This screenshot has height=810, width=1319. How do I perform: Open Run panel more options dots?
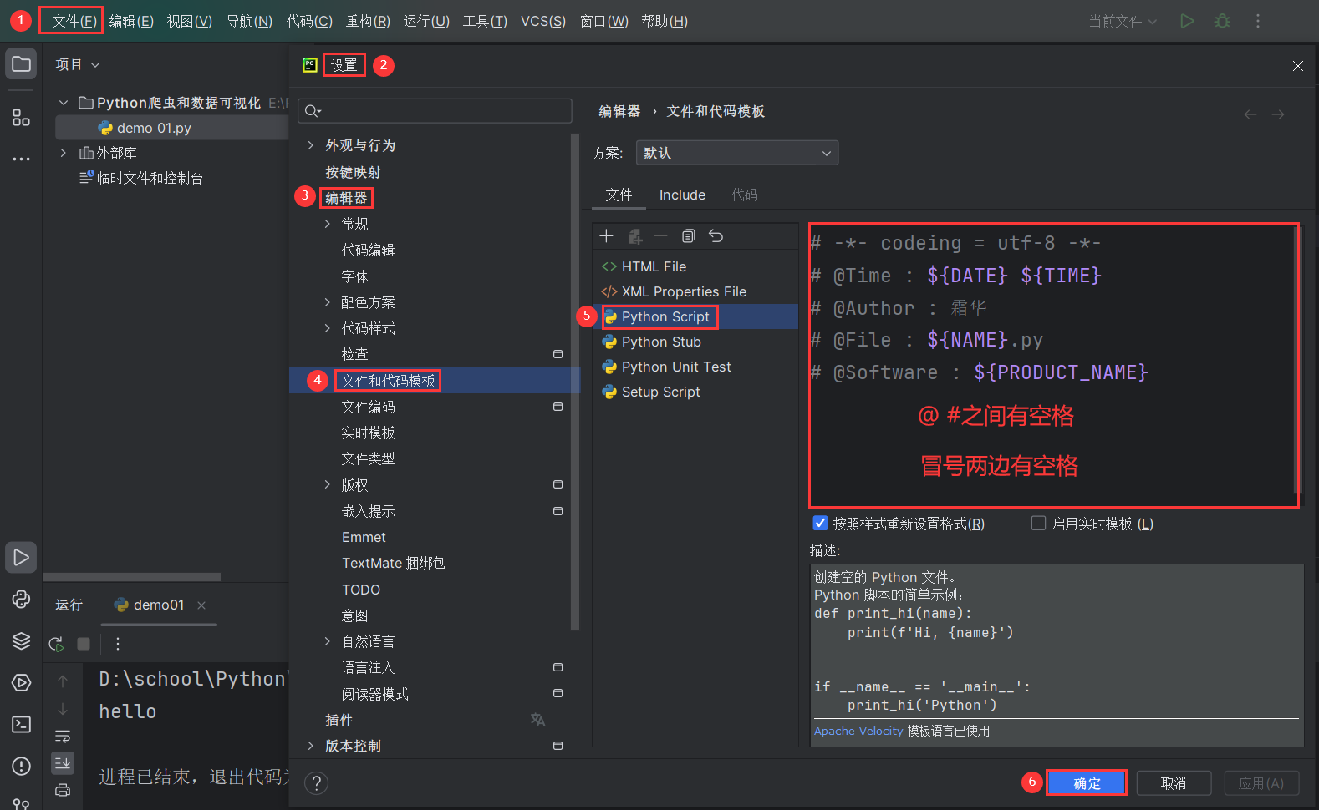click(118, 644)
